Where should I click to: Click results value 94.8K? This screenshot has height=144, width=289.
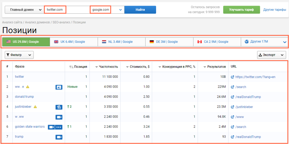pyautogui.click(x=221, y=117)
